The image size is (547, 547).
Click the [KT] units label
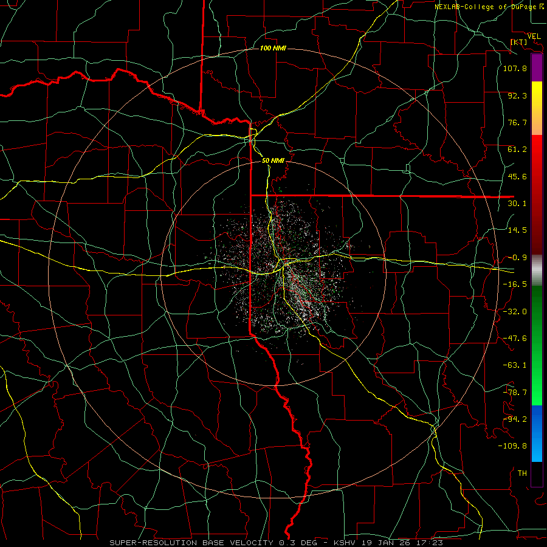(x=518, y=42)
